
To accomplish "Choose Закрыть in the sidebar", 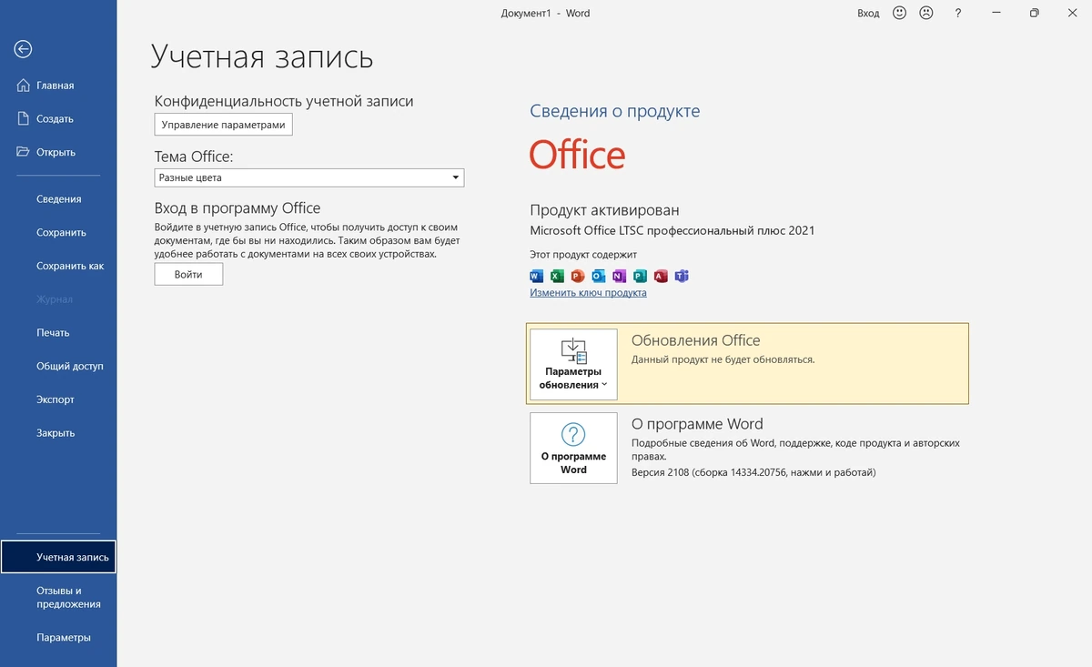I will pos(58,434).
